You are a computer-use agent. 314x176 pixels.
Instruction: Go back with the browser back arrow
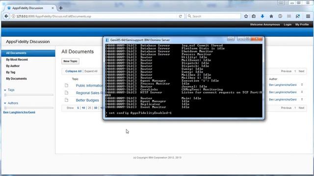[x=6, y=16]
